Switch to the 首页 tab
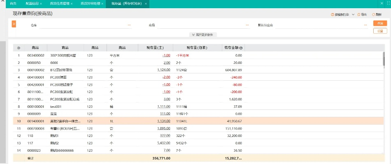The height and width of the screenshot is (164, 391). [13, 4]
